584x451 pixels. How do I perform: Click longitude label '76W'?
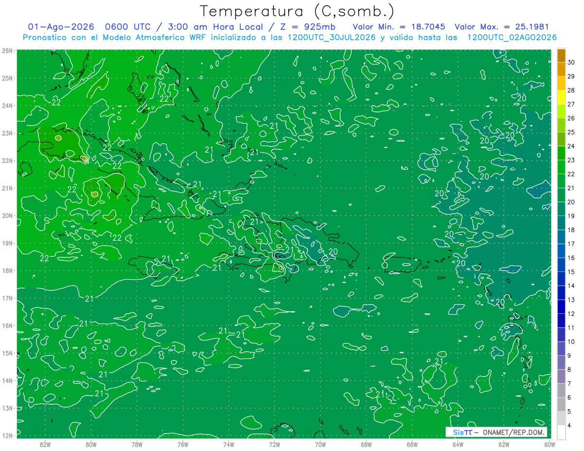coord(182,444)
